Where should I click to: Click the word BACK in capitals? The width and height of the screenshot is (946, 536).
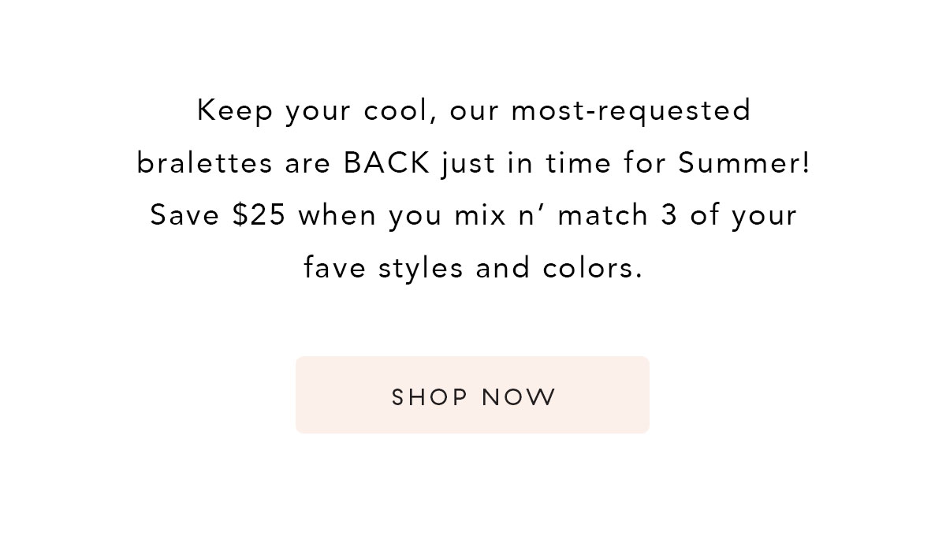point(387,163)
